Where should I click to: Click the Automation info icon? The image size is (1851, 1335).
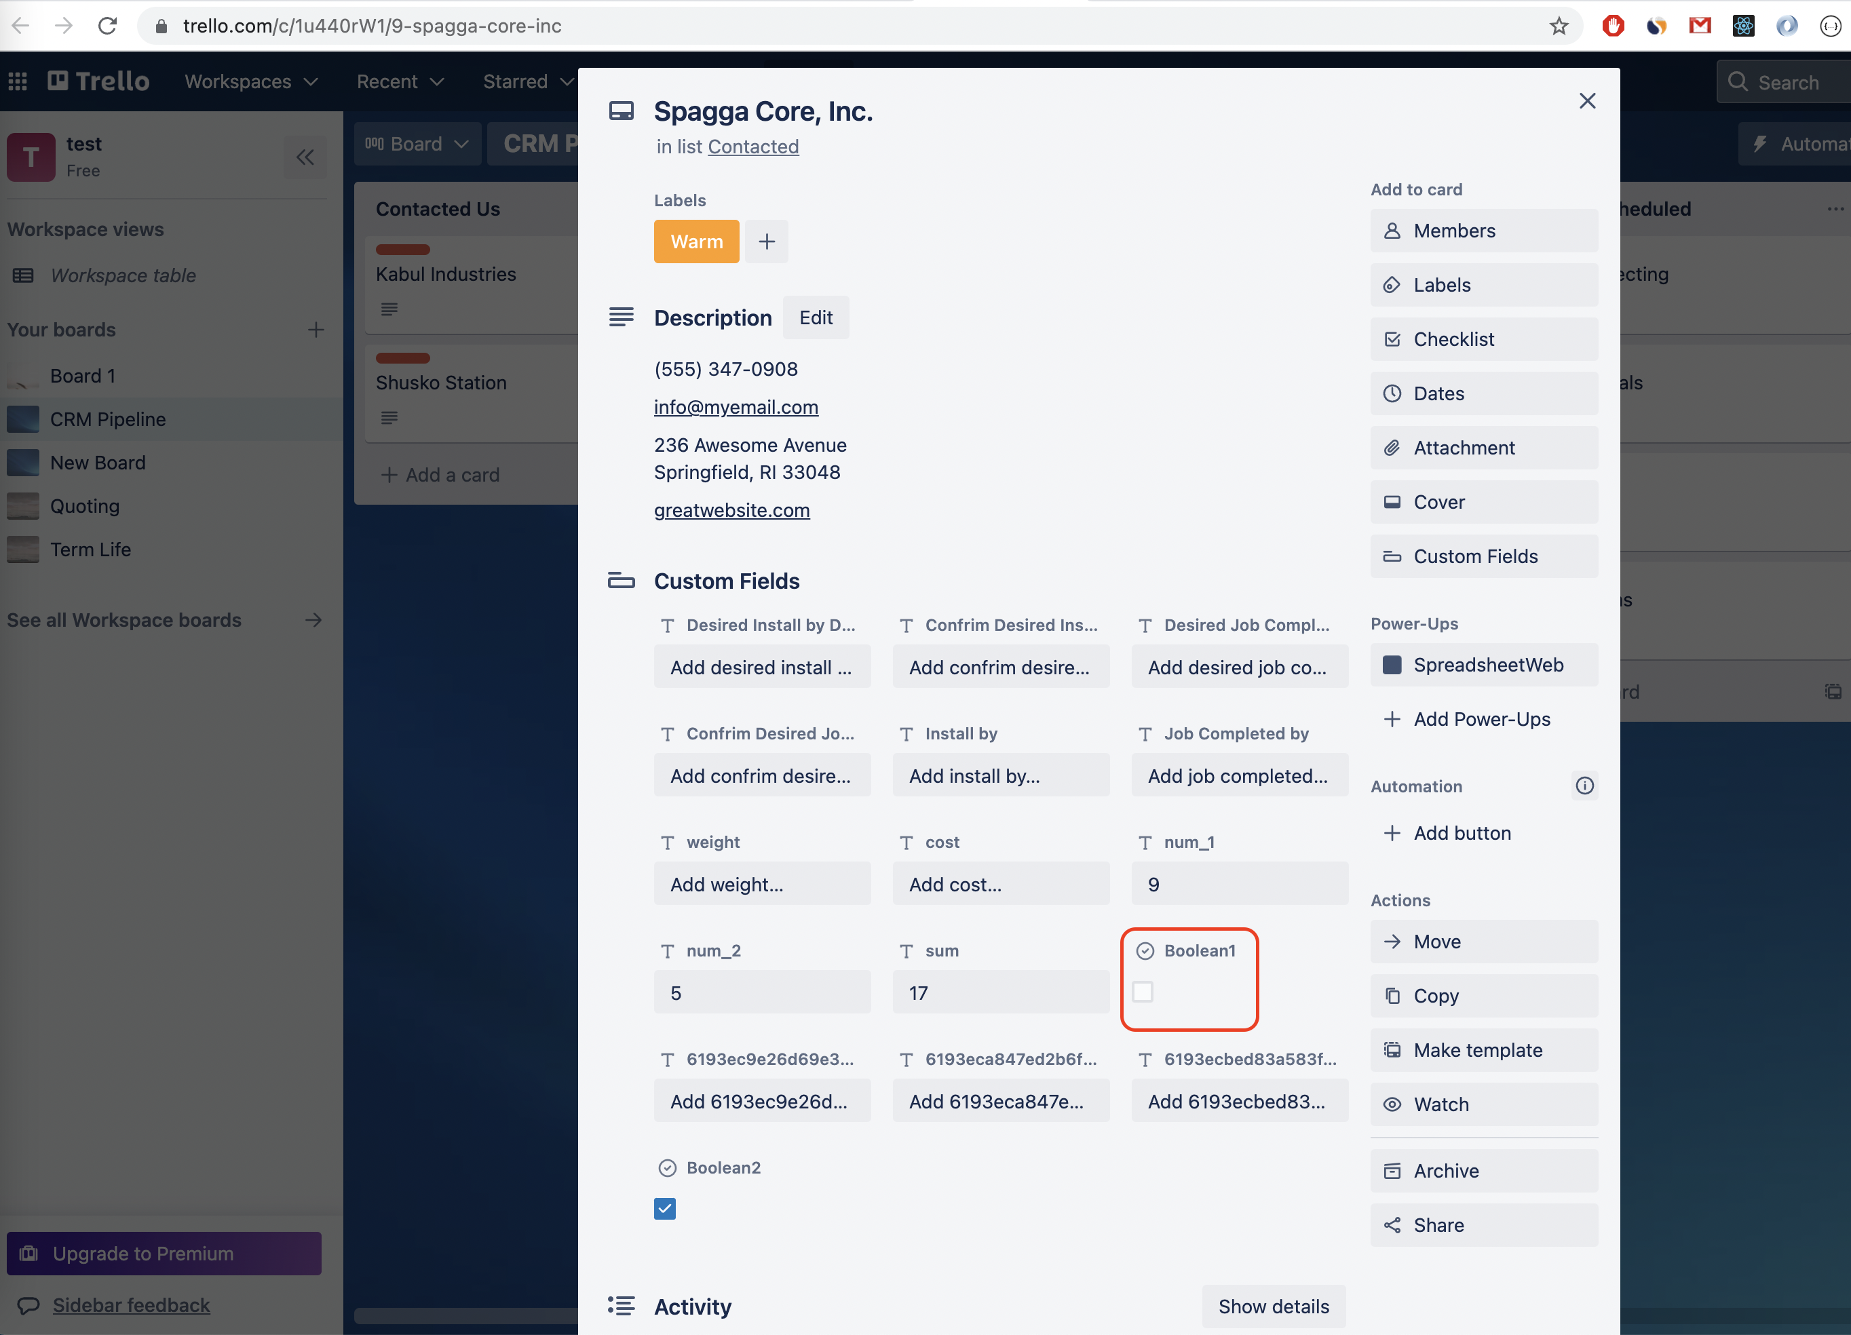click(x=1584, y=786)
